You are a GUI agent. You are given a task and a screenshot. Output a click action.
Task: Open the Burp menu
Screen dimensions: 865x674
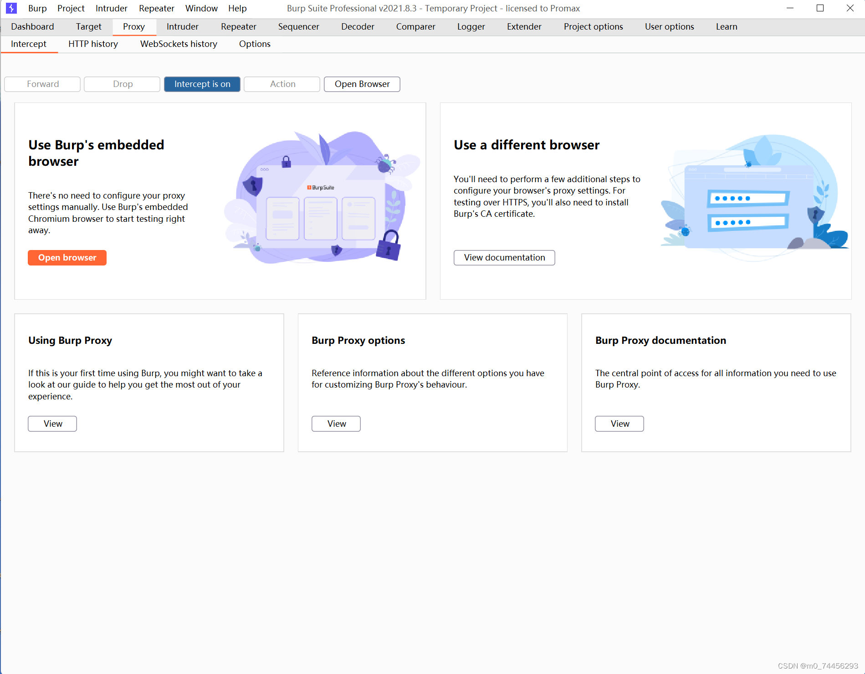(x=37, y=8)
